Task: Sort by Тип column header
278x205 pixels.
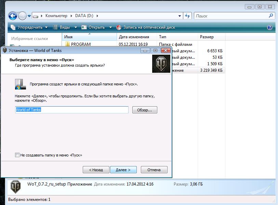Action: [x=177, y=37]
